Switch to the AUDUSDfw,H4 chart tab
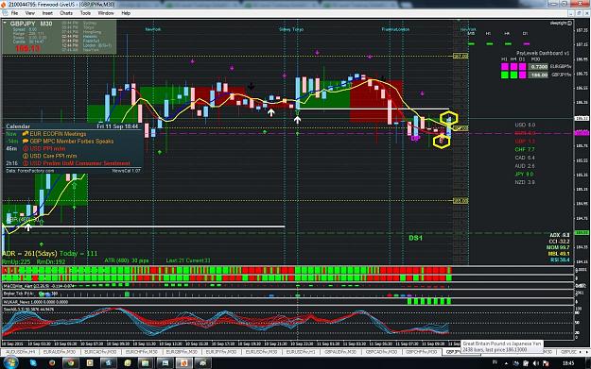Viewport: 591px width, 369px height. pos(21,352)
